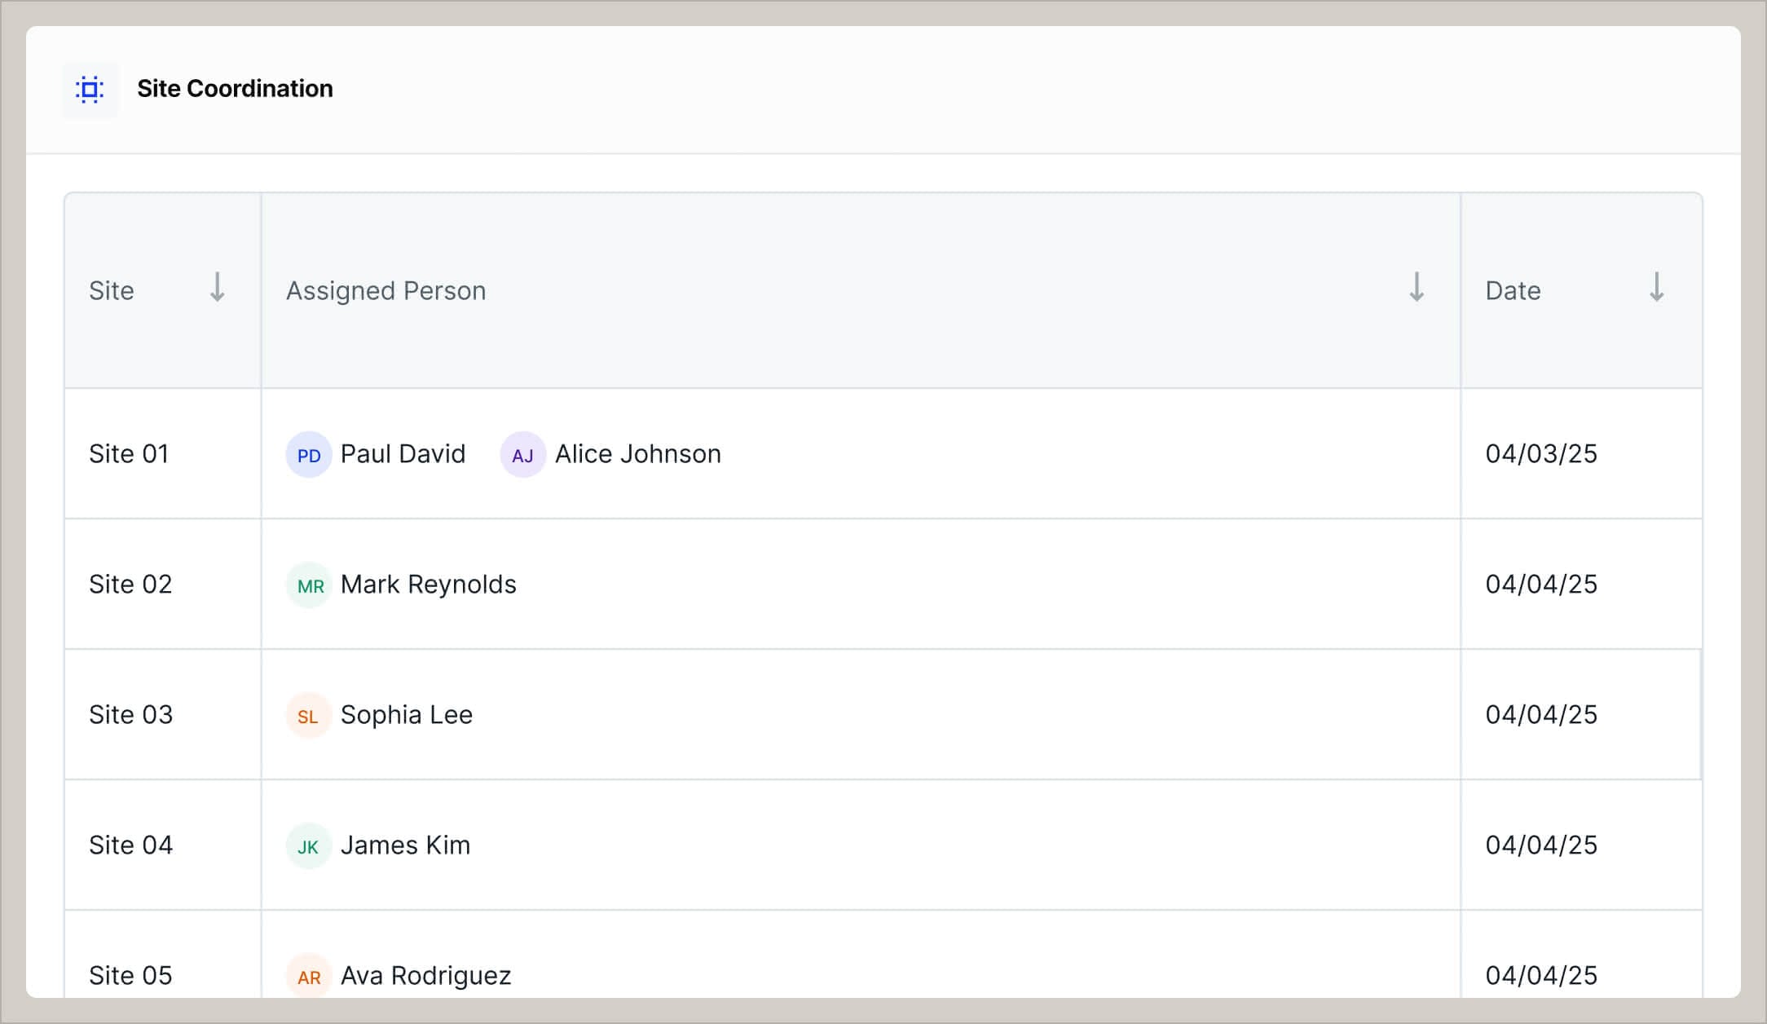Image resolution: width=1767 pixels, height=1024 pixels.
Task: Select the date 04/03/25 for Site 01
Action: pyautogui.click(x=1541, y=454)
